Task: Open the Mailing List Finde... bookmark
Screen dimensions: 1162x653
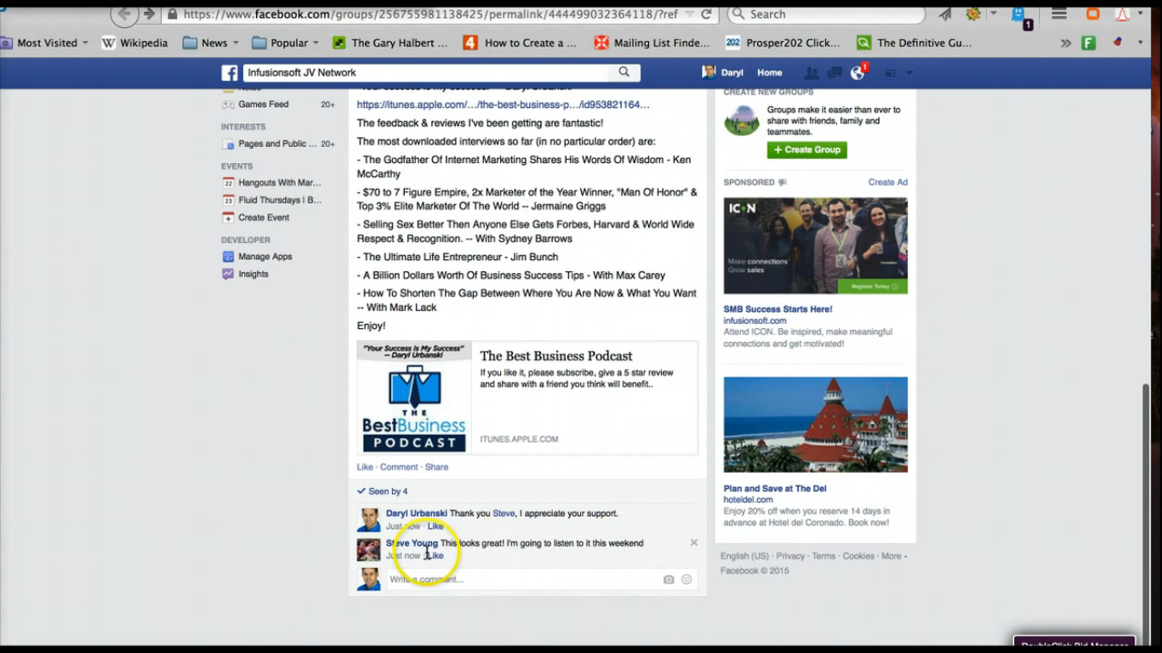Action: tap(652, 43)
